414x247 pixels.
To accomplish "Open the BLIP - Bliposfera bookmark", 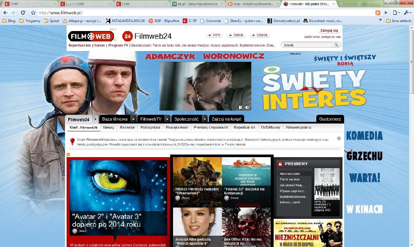I will tap(164, 21).
